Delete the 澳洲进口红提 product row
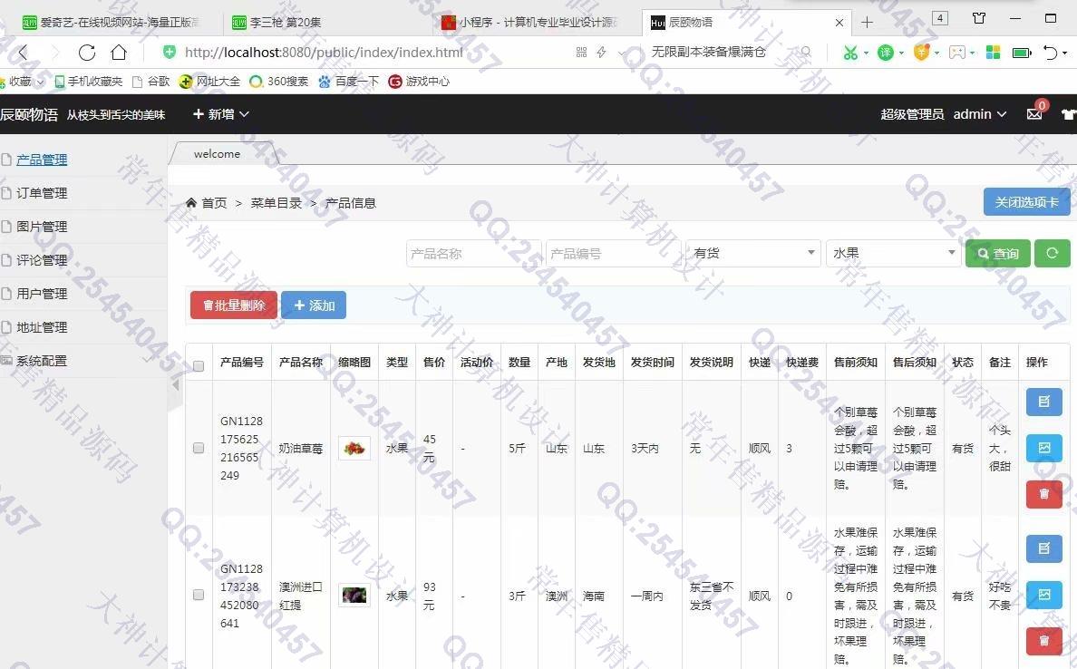The width and height of the screenshot is (1077, 669). click(x=1044, y=641)
